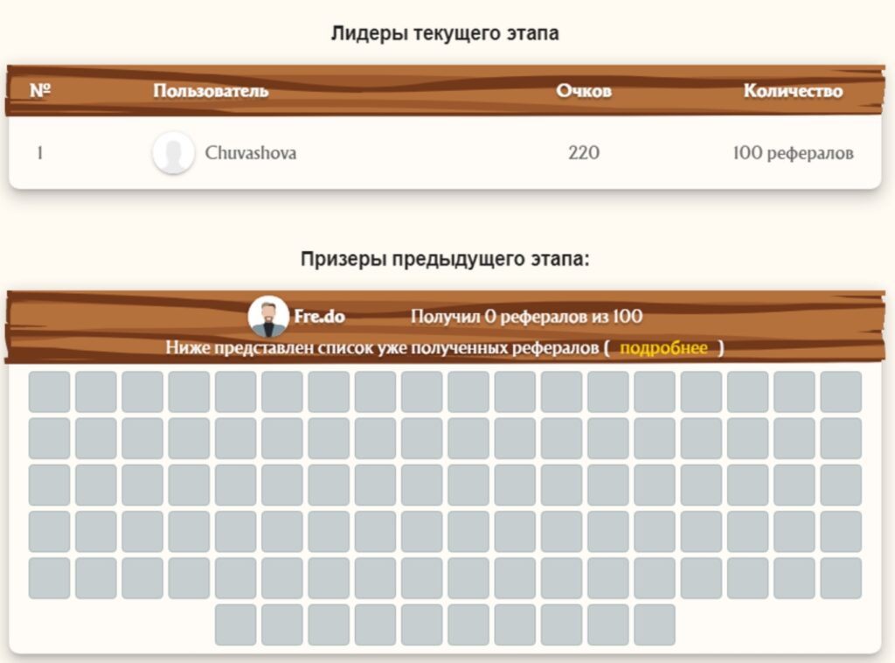The height and width of the screenshot is (663, 895).
Task: Click the text "Получил 0 рефералов из 100"
Action: click(x=527, y=316)
